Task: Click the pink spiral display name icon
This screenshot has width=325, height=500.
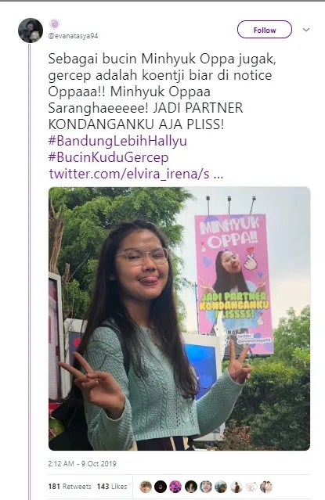Action: 55,24
